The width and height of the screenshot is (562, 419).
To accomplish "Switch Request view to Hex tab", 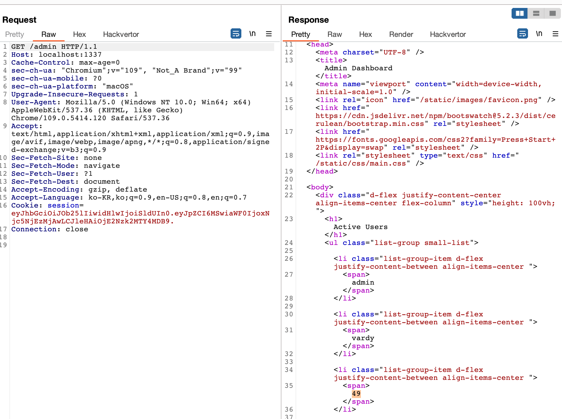I will (x=79, y=34).
